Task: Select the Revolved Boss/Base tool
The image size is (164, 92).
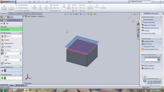Action: tap(11, 8)
